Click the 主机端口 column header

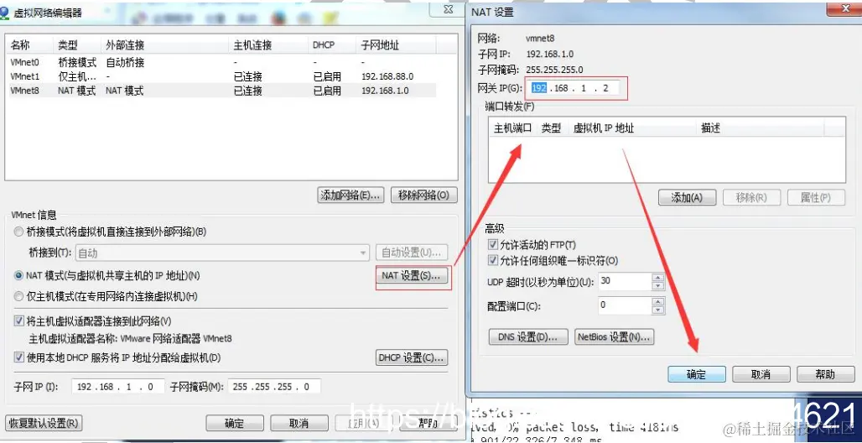coord(512,128)
